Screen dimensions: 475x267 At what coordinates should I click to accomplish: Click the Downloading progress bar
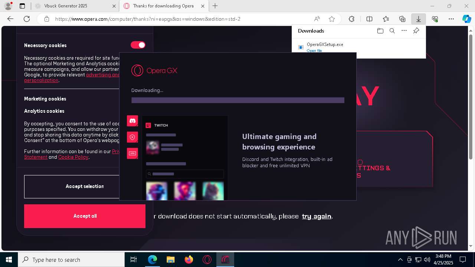point(238,100)
